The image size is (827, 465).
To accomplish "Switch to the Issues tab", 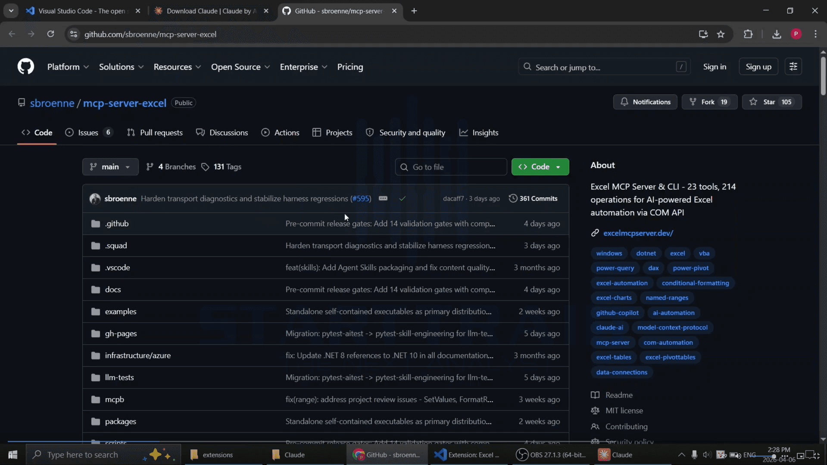I will [89, 133].
